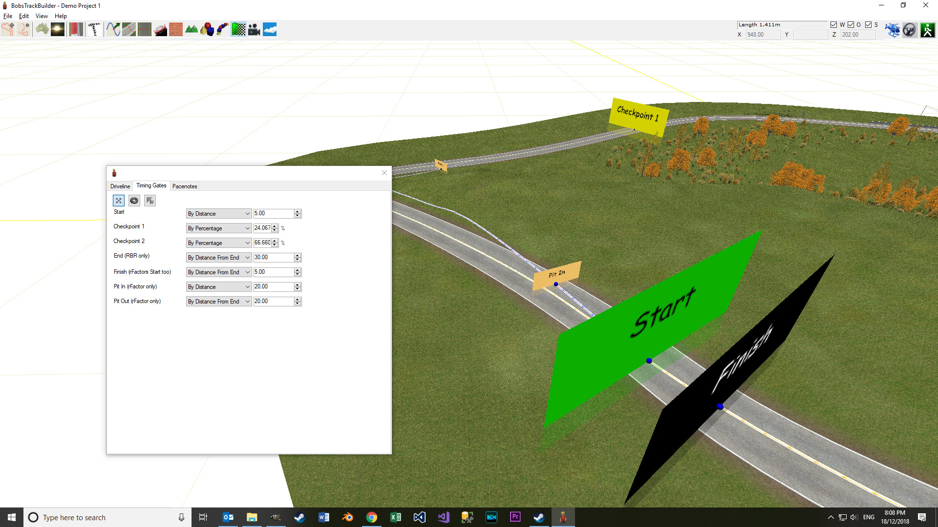This screenshot has width=938, height=527.
Task: Open the mountains terrain tool
Action: [x=192, y=29]
